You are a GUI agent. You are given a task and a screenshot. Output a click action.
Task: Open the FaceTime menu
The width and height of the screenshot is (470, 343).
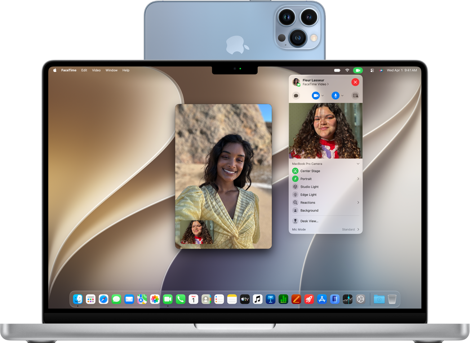click(x=69, y=70)
